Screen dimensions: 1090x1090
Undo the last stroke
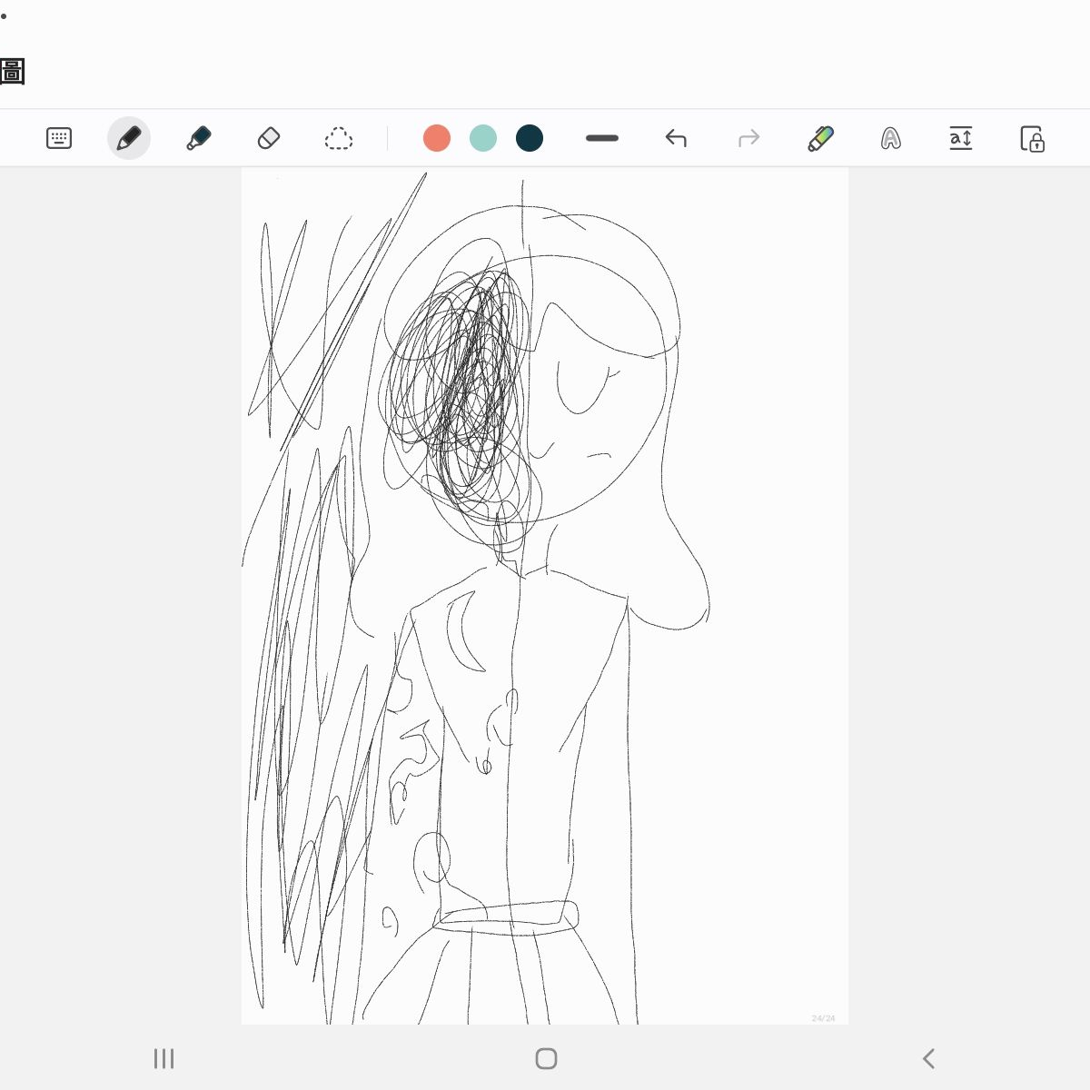point(676,138)
